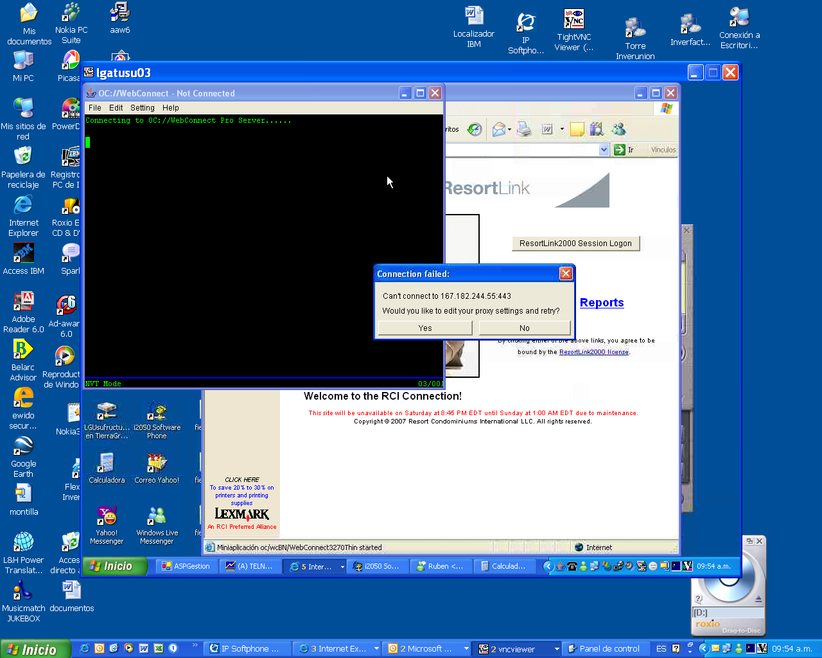Open Panel de control from the local taskbar
The height and width of the screenshot is (658, 822).
point(604,649)
